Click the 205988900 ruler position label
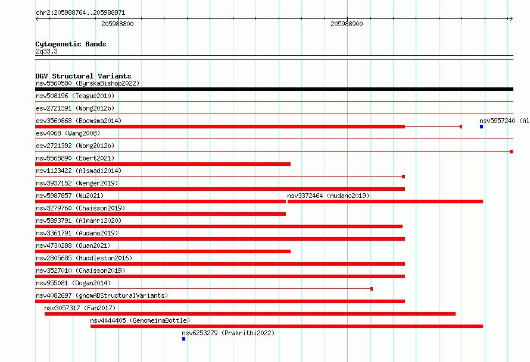 347,24
